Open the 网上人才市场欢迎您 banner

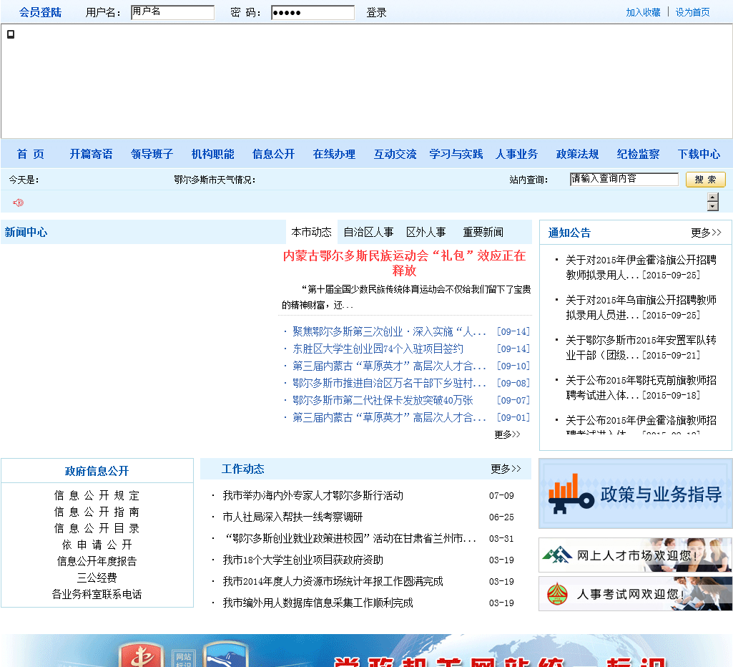[635, 555]
